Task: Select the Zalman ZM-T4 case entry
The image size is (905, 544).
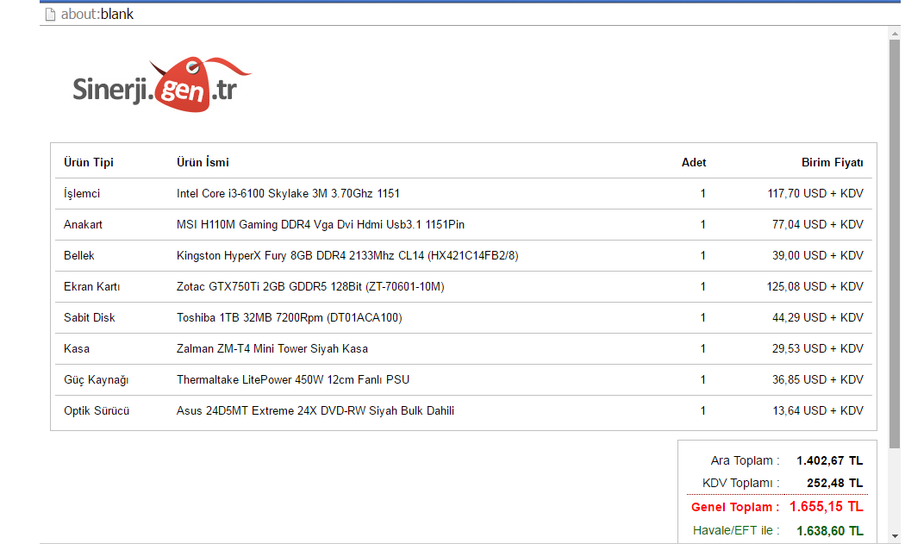Action: click(x=271, y=348)
